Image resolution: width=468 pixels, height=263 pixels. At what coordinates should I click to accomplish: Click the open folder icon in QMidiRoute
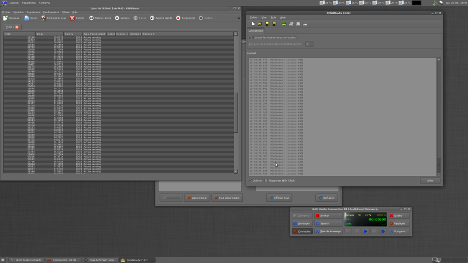pyautogui.click(x=260, y=24)
